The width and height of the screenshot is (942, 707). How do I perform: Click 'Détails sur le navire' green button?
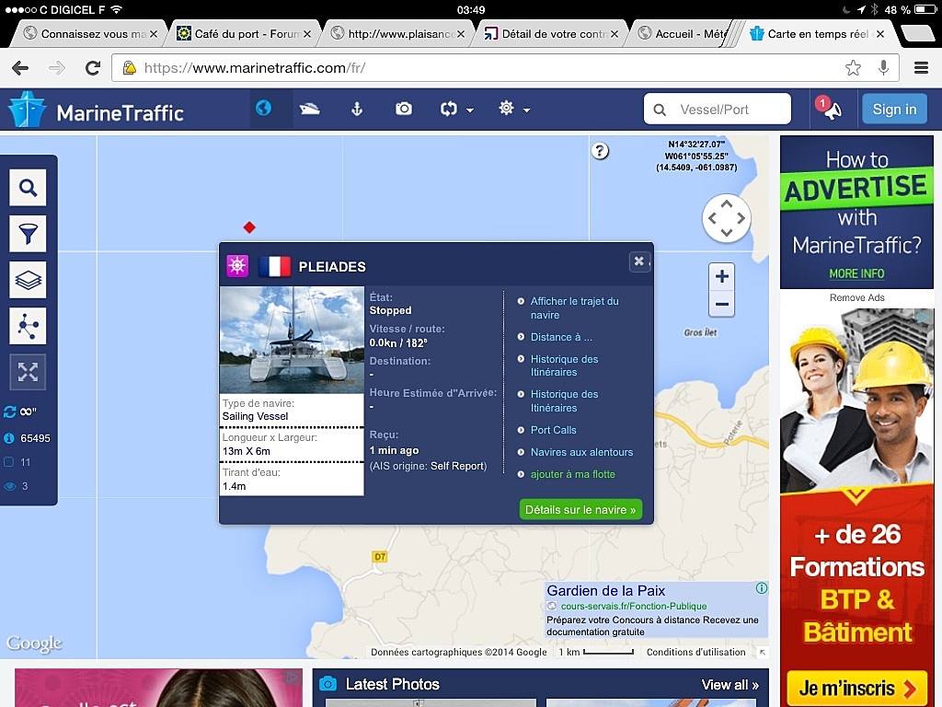pos(580,509)
